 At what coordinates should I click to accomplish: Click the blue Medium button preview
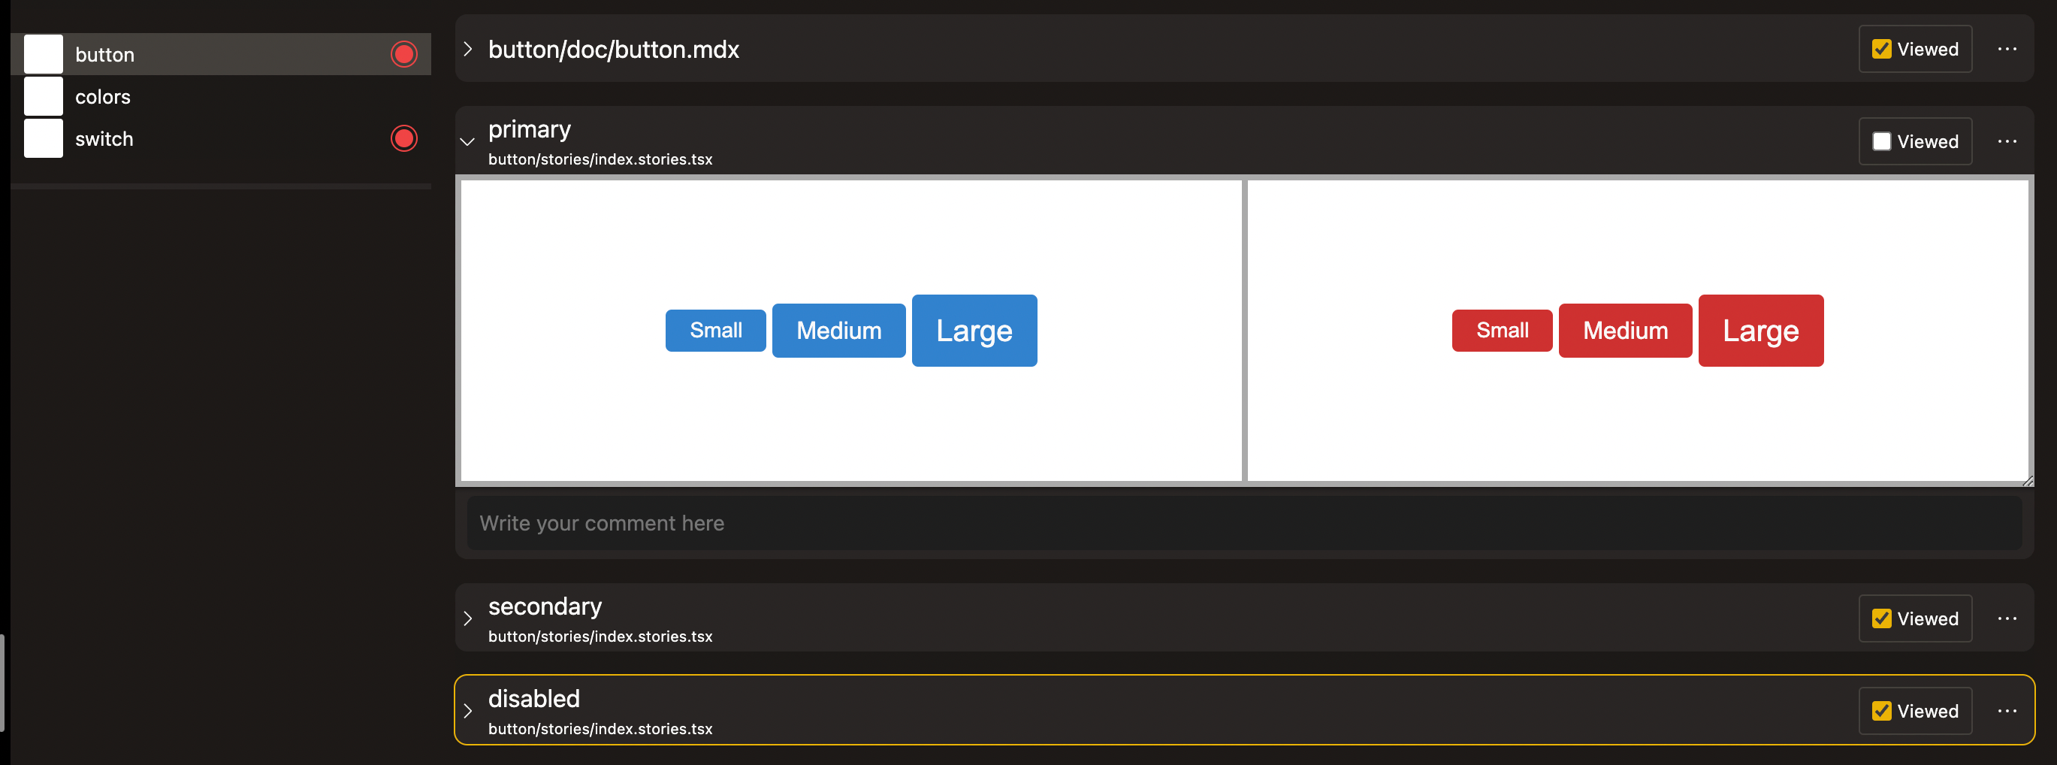point(838,331)
